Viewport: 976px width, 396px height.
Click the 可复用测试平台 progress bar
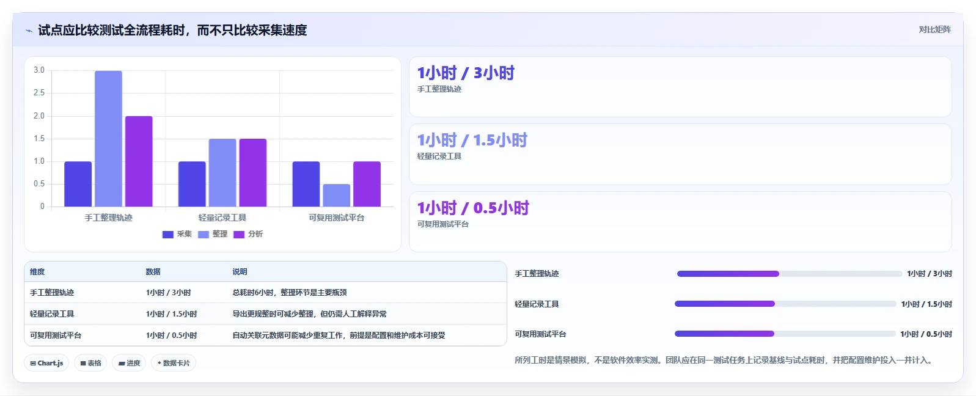pyautogui.click(x=785, y=334)
